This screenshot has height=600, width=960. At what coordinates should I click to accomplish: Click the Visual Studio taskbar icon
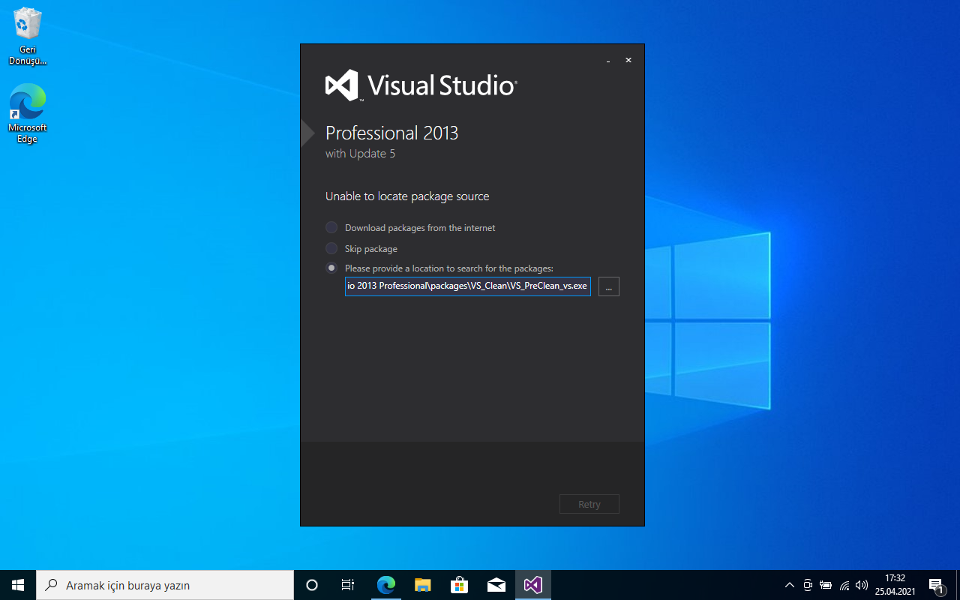point(533,585)
